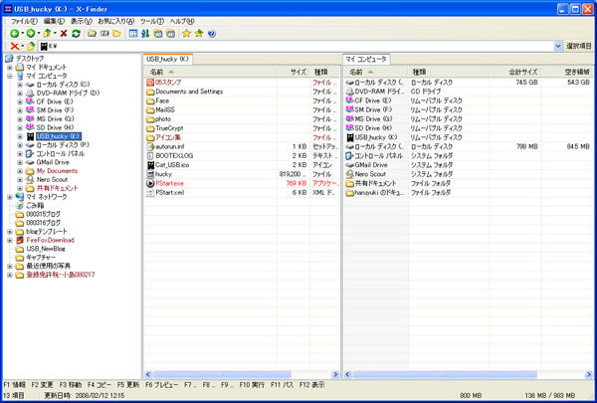Click the open folder icon in the toolbar
The width and height of the screenshot is (597, 403).
coord(92,34)
